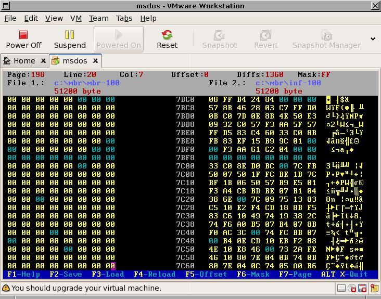Click the Col value 7

[x=141, y=74]
